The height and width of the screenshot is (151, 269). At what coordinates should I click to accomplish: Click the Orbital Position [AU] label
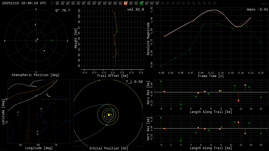(109, 148)
